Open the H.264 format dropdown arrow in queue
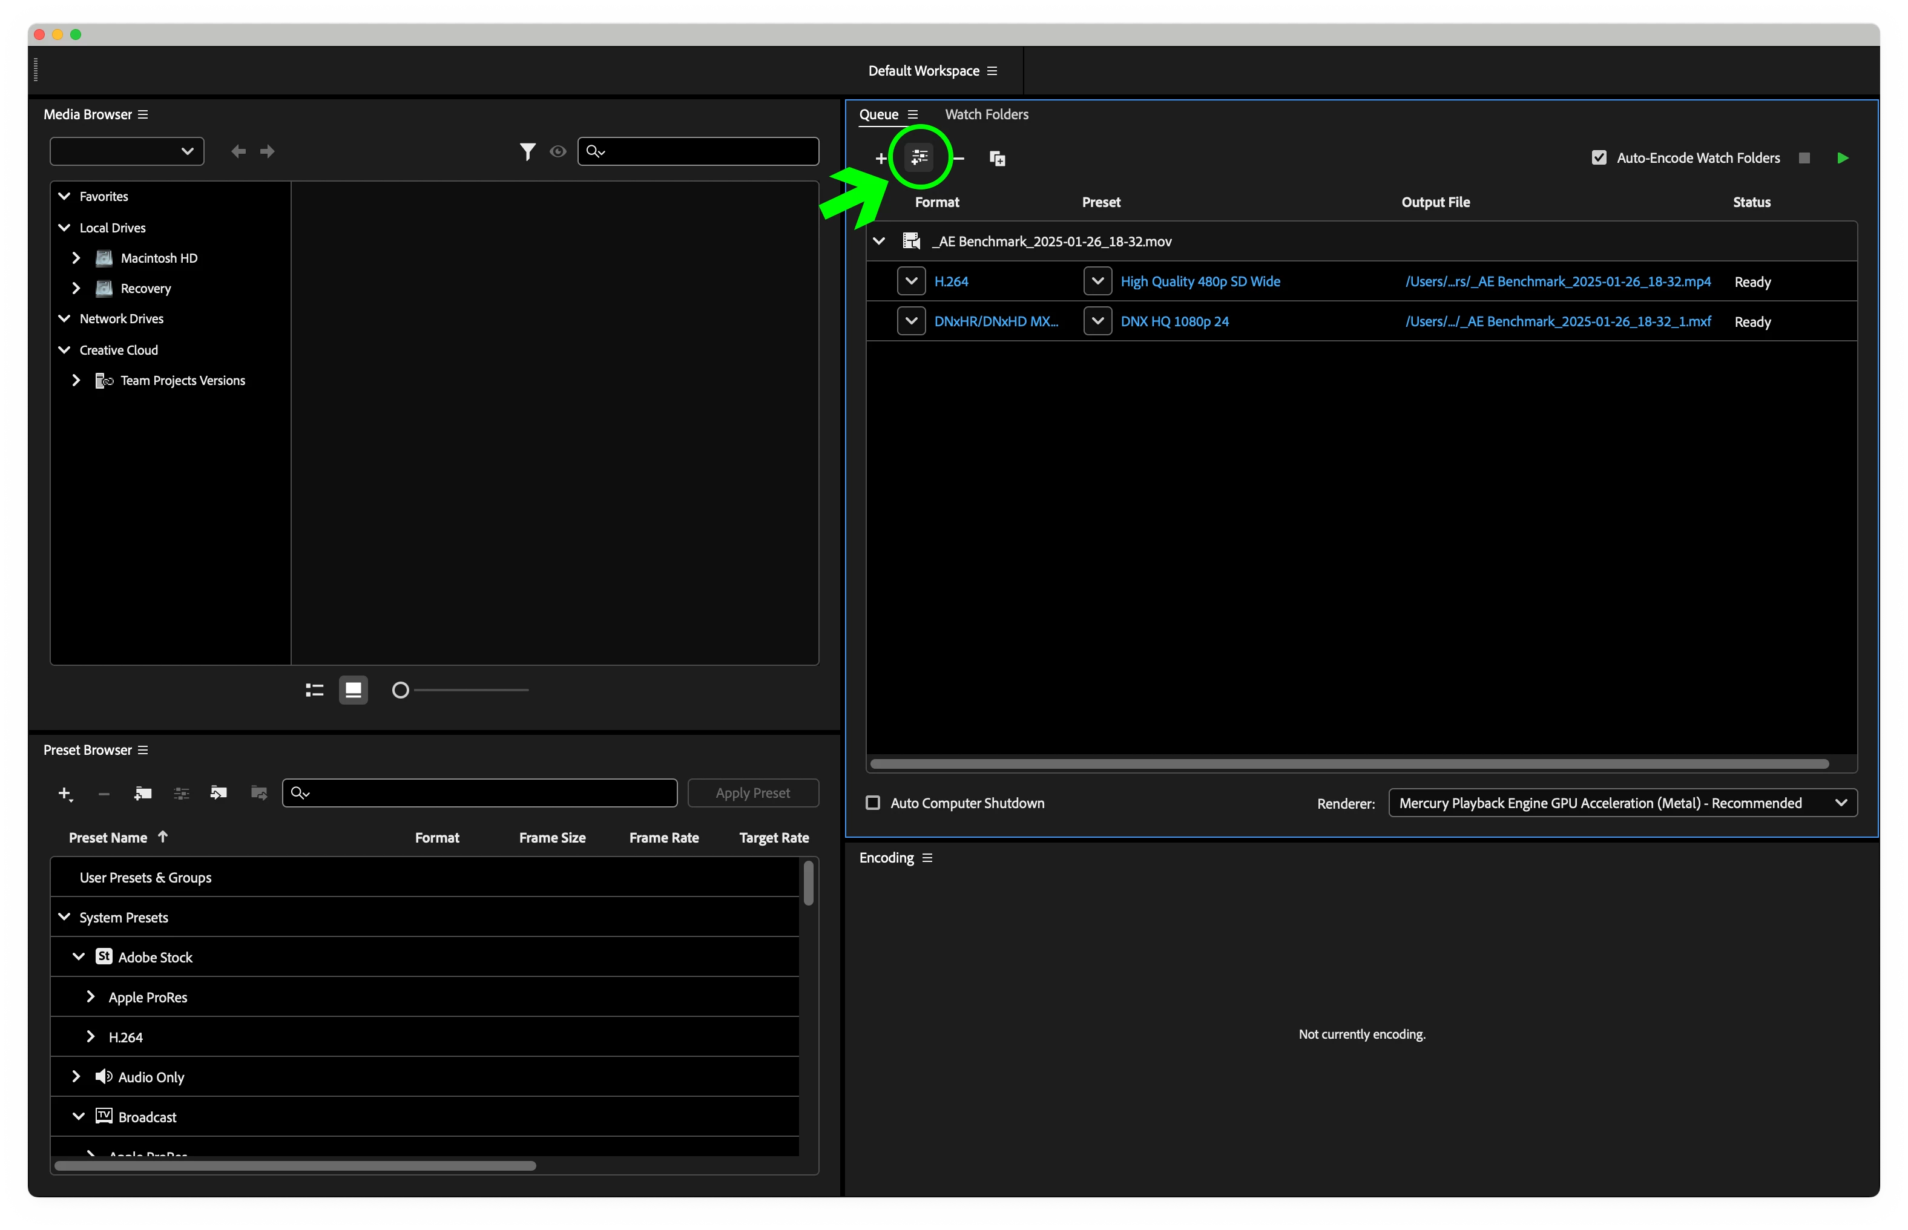Viewport: 1908px width, 1230px height. click(910, 281)
